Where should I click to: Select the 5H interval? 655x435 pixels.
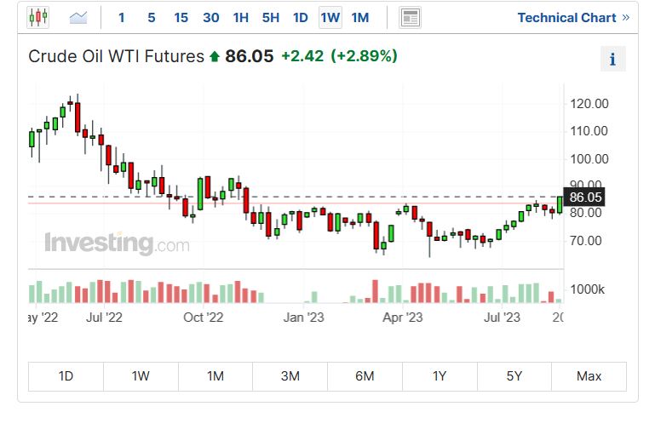click(x=271, y=18)
